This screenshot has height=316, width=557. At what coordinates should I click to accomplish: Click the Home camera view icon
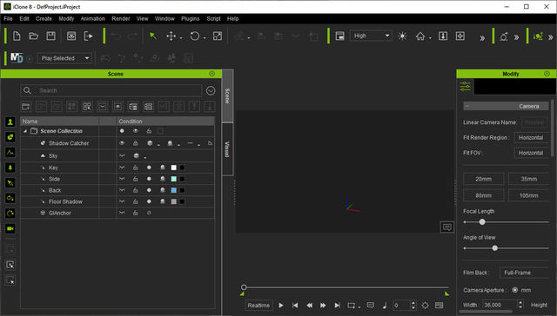(x=420, y=36)
